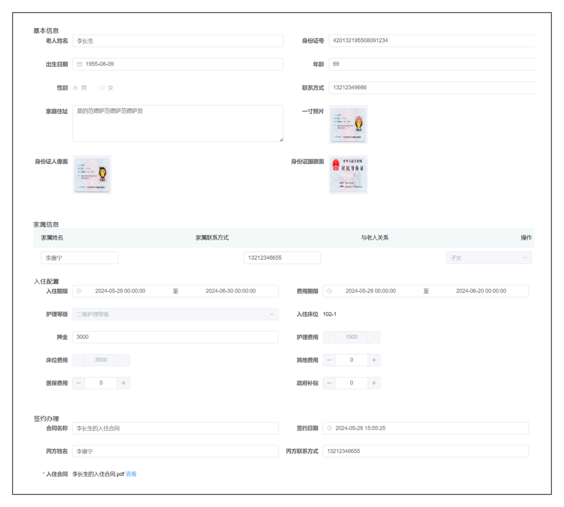Click the minus button of 护理费用

point(329,337)
